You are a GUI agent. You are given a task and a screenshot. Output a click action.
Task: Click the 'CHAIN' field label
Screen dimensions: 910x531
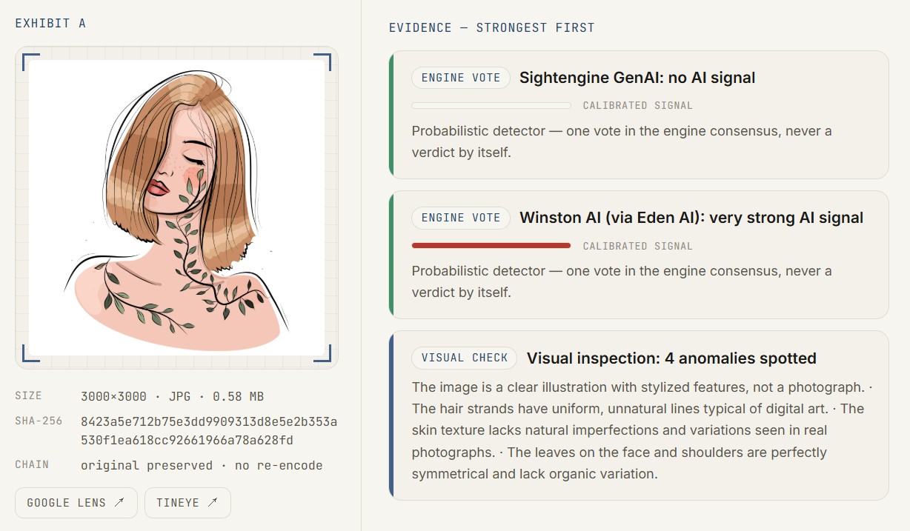click(x=32, y=464)
